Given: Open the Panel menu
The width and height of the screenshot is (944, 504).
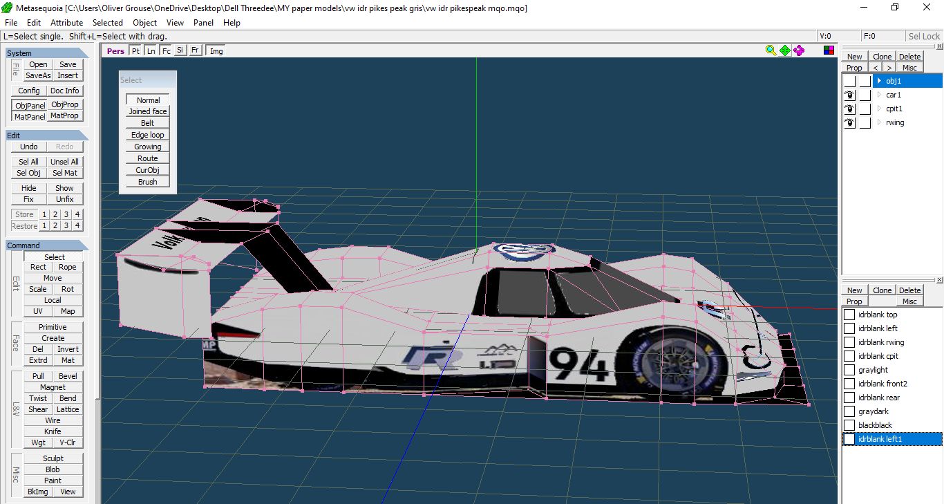Looking at the screenshot, I should (x=203, y=22).
